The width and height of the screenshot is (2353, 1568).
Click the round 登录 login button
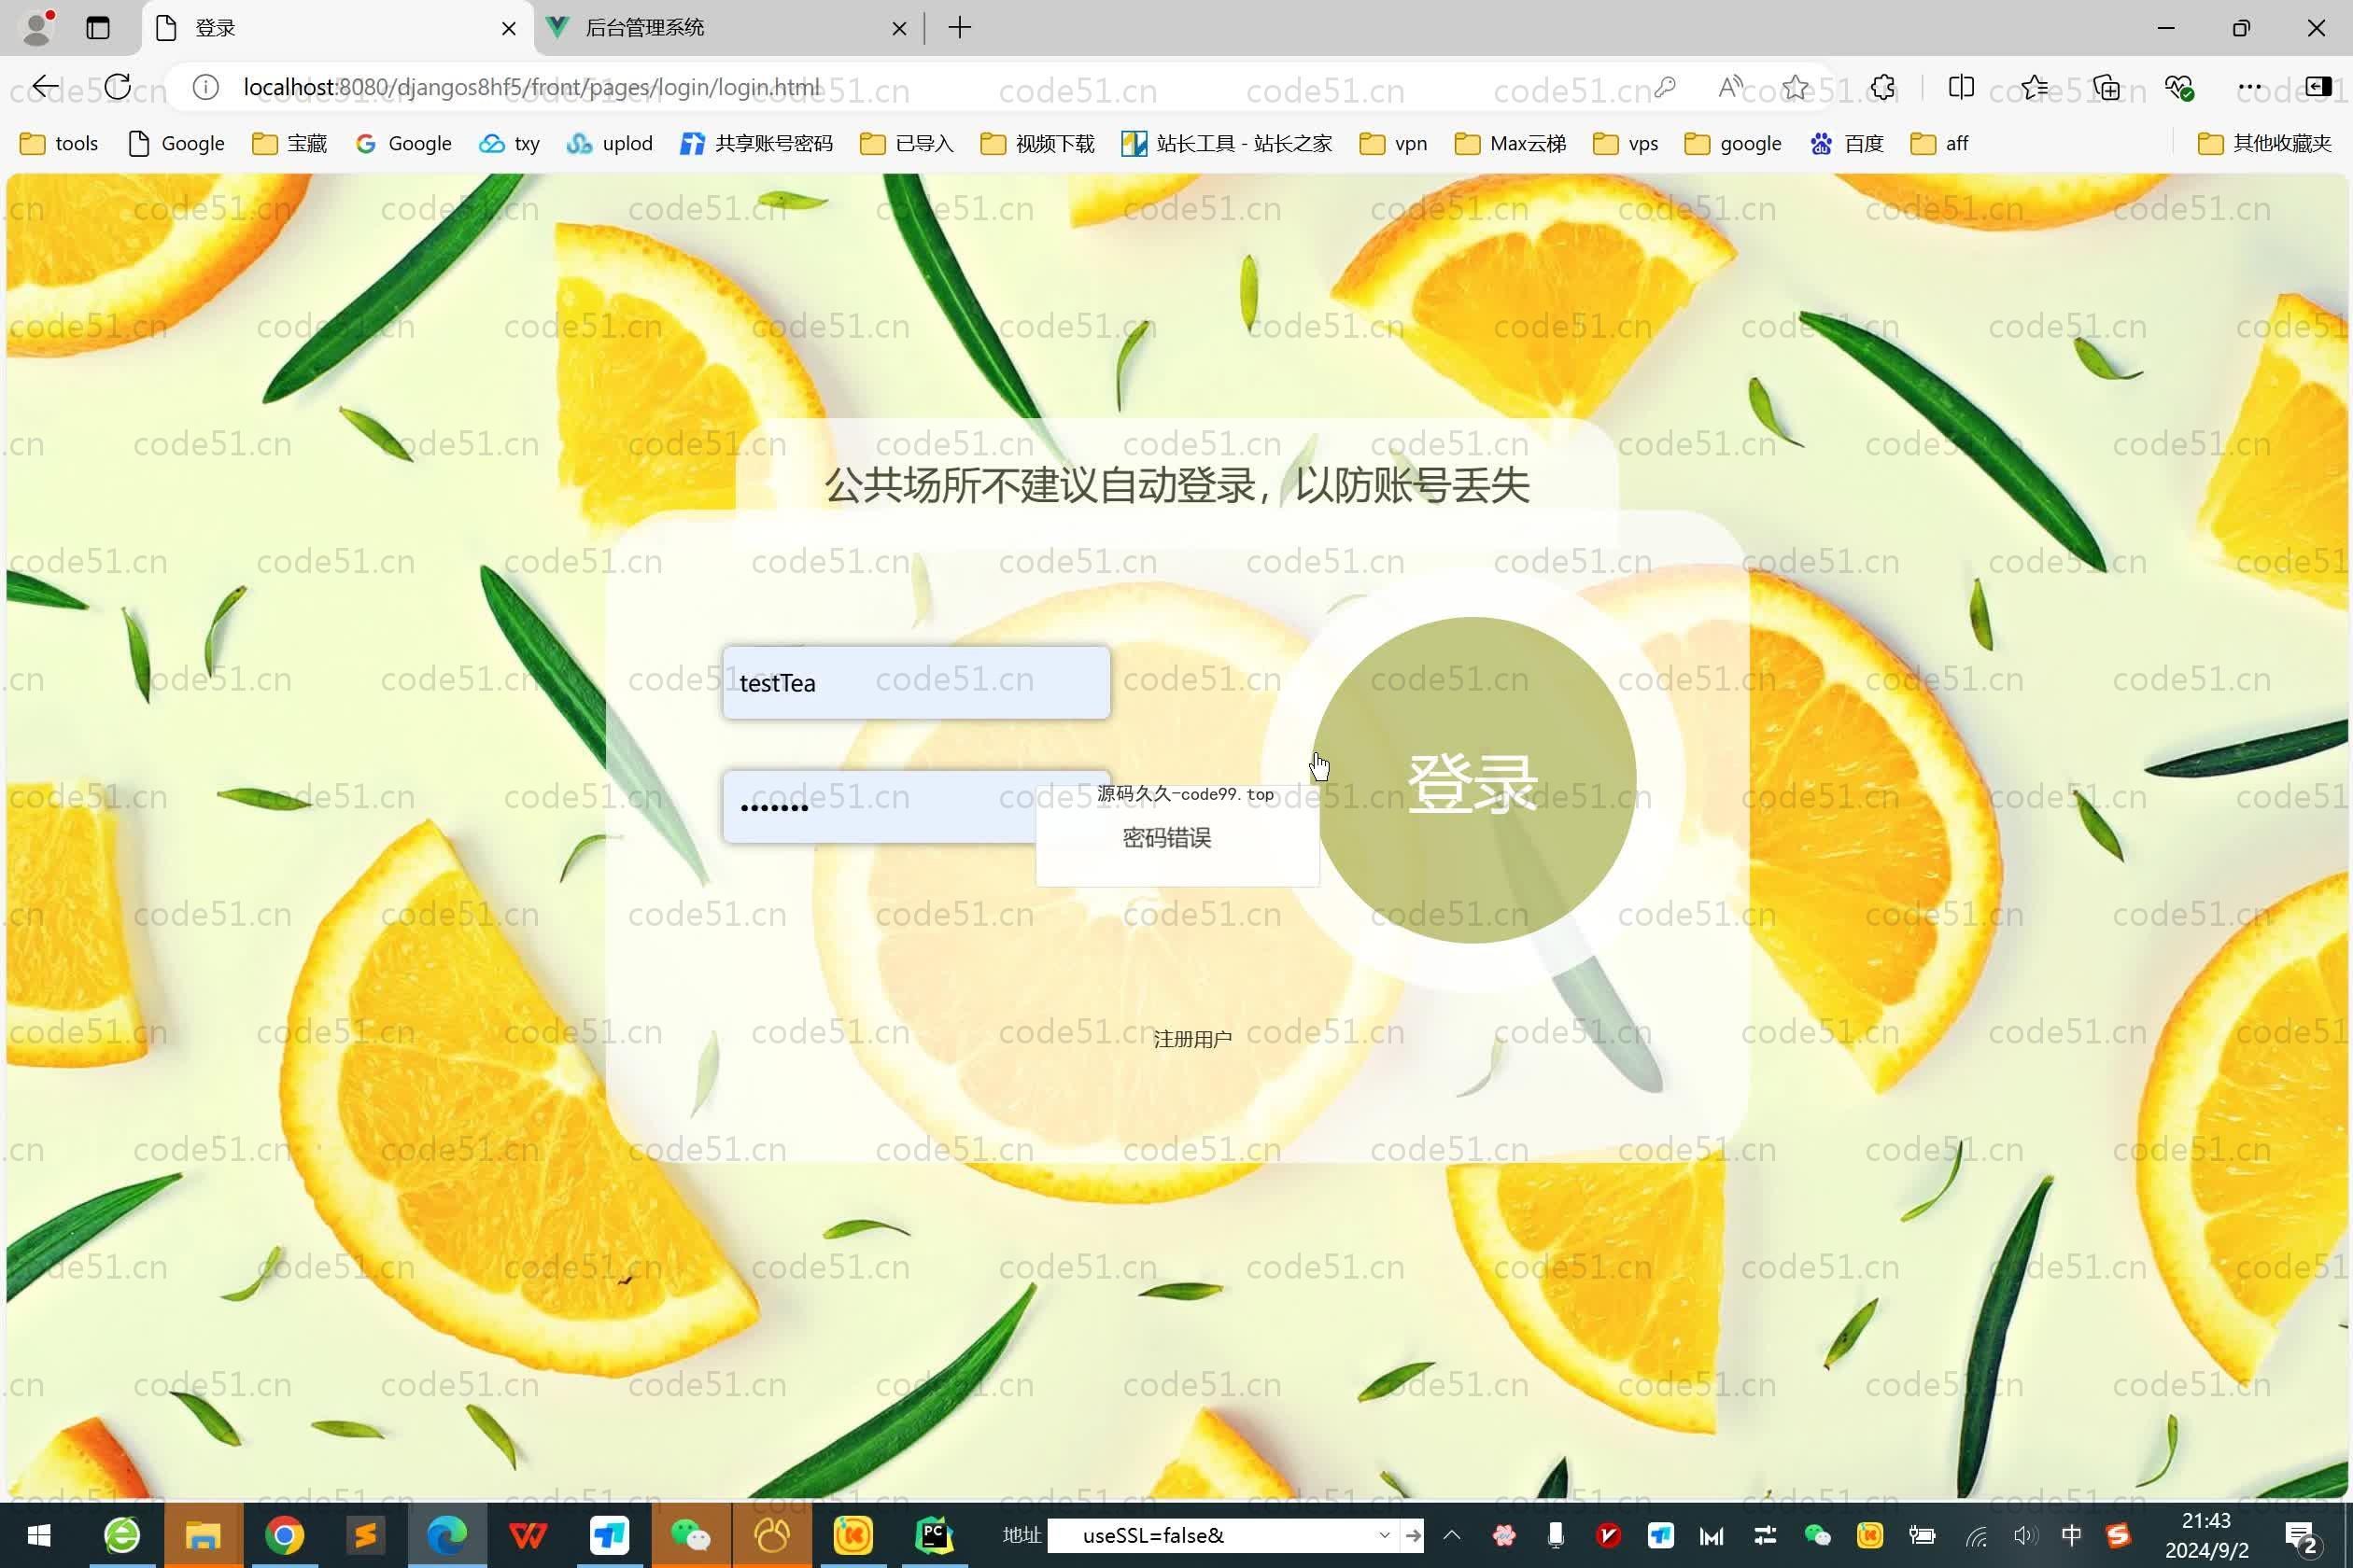pos(1475,780)
